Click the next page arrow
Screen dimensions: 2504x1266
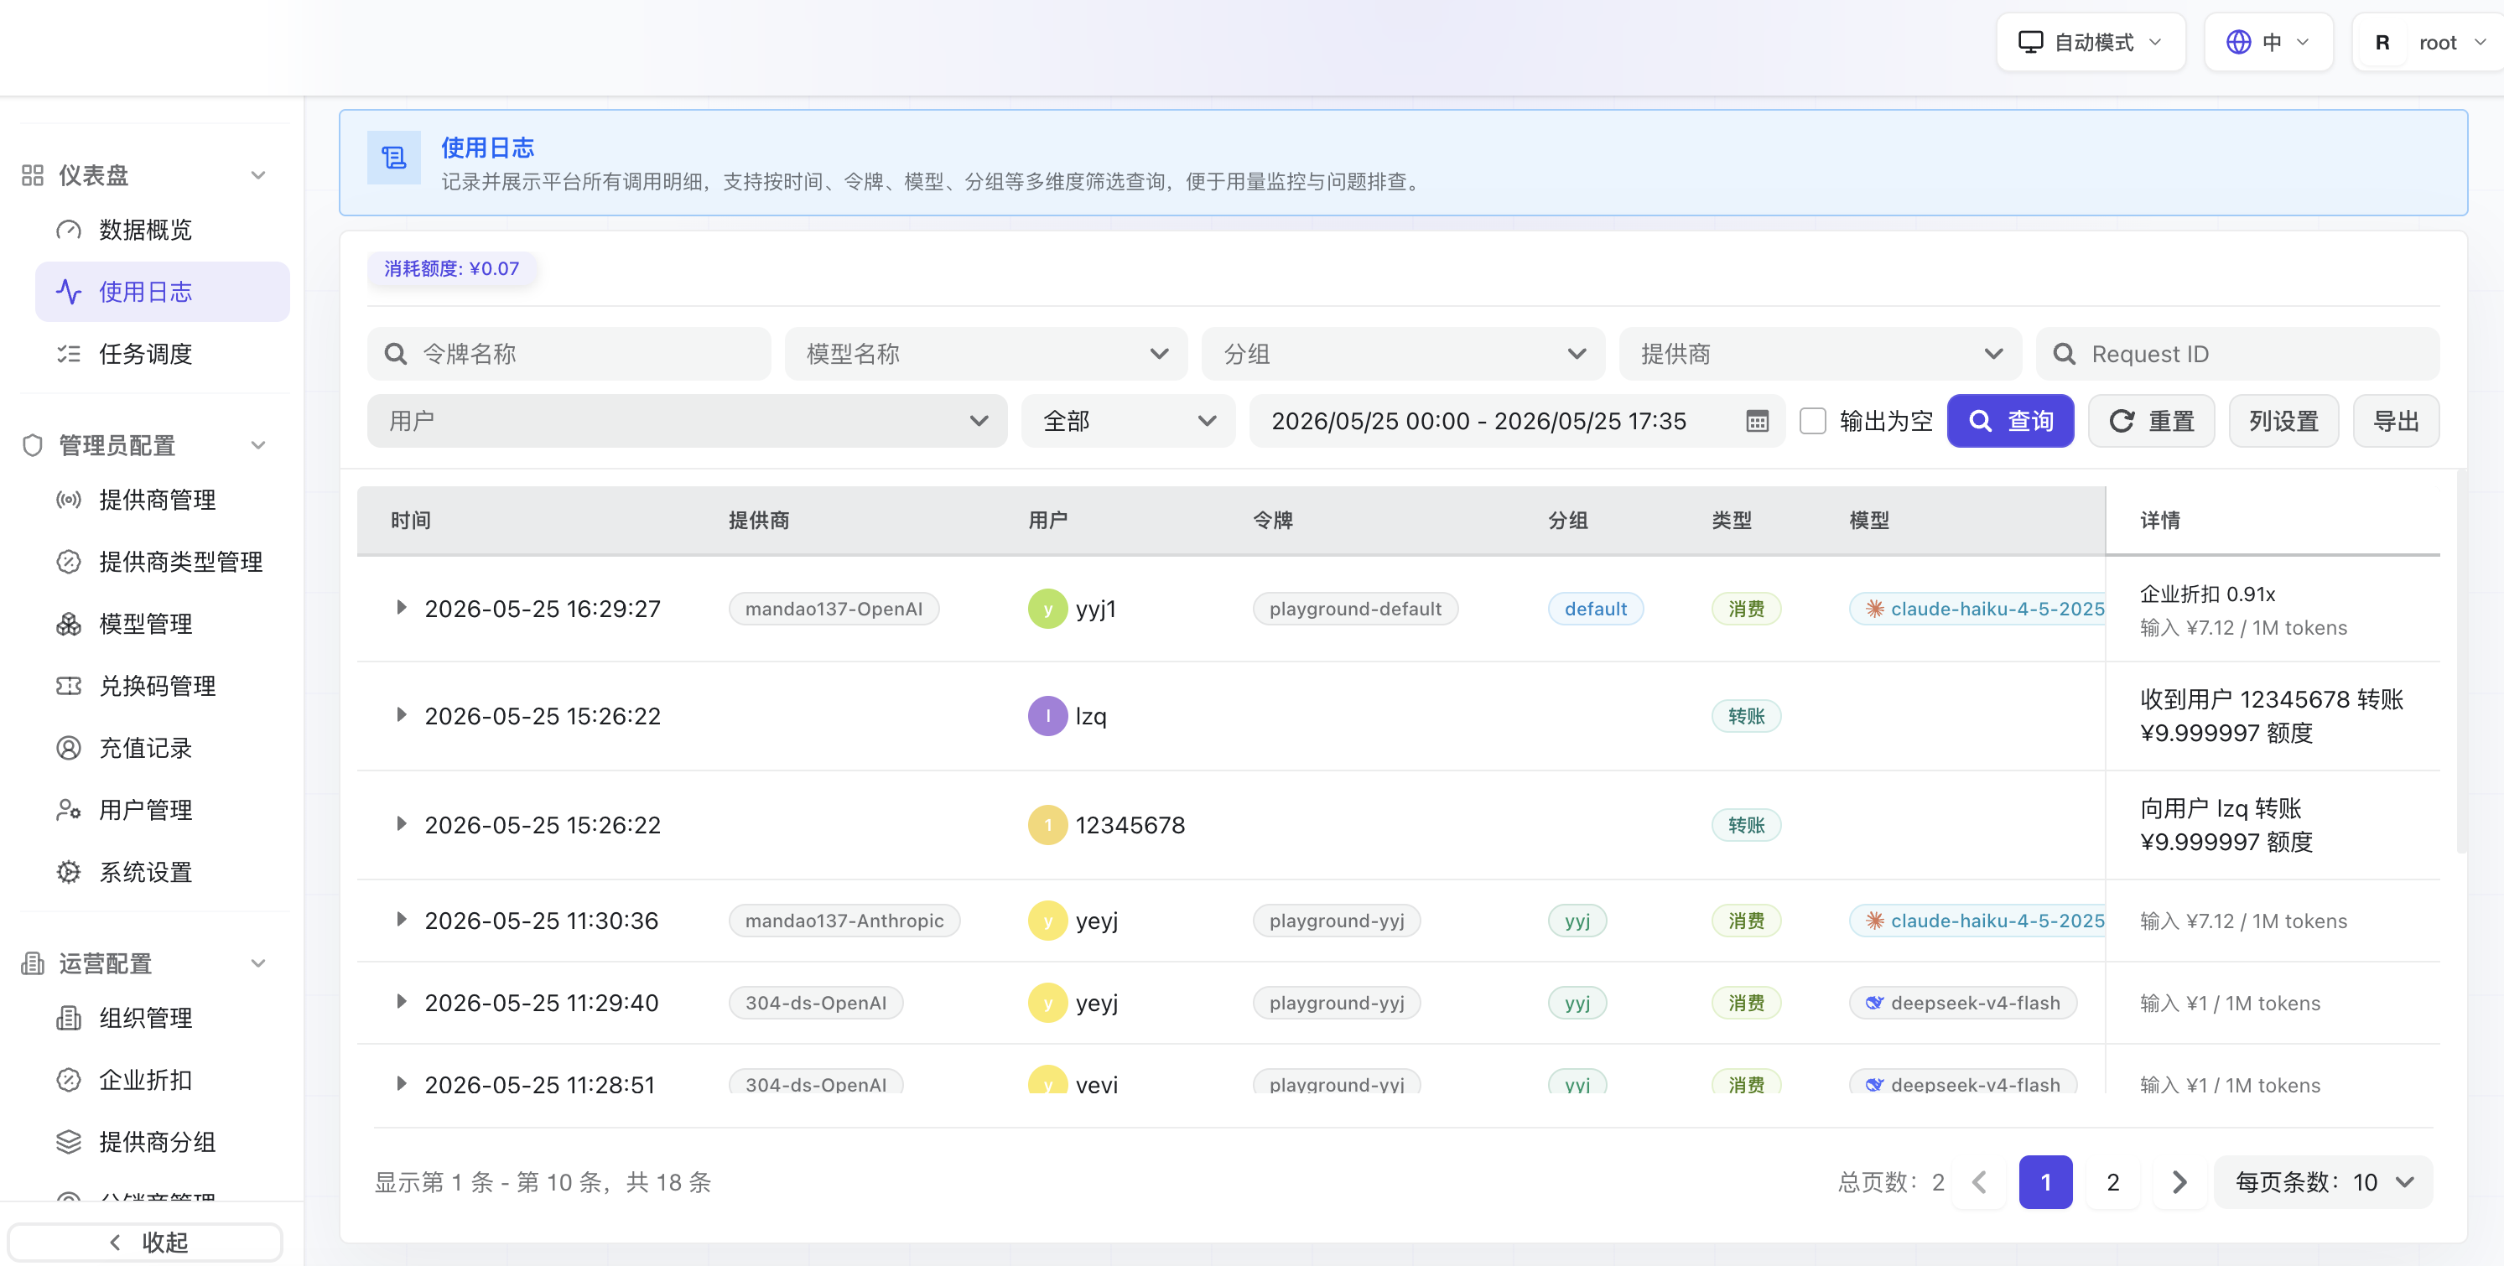click(x=2179, y=1181)
